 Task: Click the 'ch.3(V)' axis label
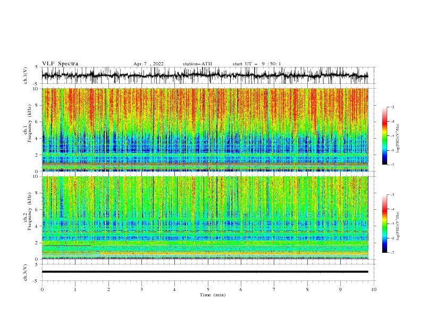point(26,272)
